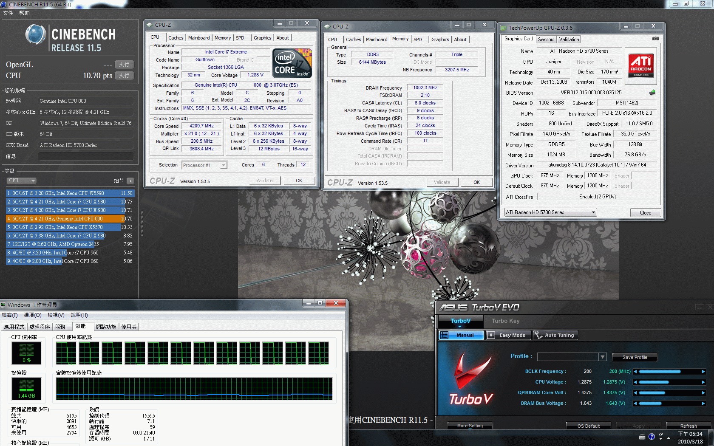Image resolution: width=714 pixels, height=446 pixels.
Task: Run the OpenGL test with its 执行 button
Action: point(124,65)
